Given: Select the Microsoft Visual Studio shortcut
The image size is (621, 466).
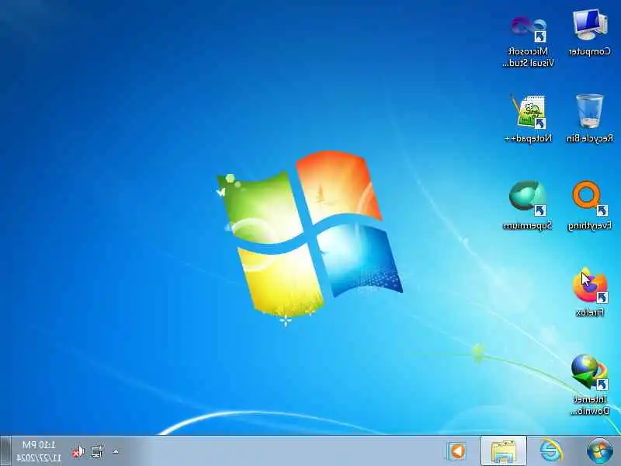Looking at the screenshot, I should click(x=529, y=40).
